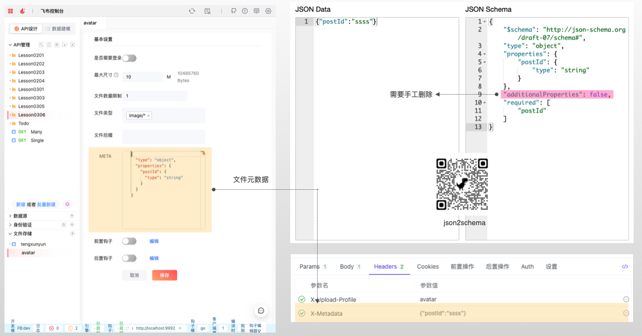Click the code view icon beside request tabs
This screenshot has height=336, width=642.
[x=625, y=267]
